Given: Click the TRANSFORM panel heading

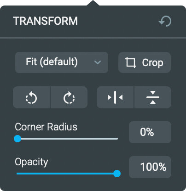Looking at the screenshot, I should [x=46, y=21].
